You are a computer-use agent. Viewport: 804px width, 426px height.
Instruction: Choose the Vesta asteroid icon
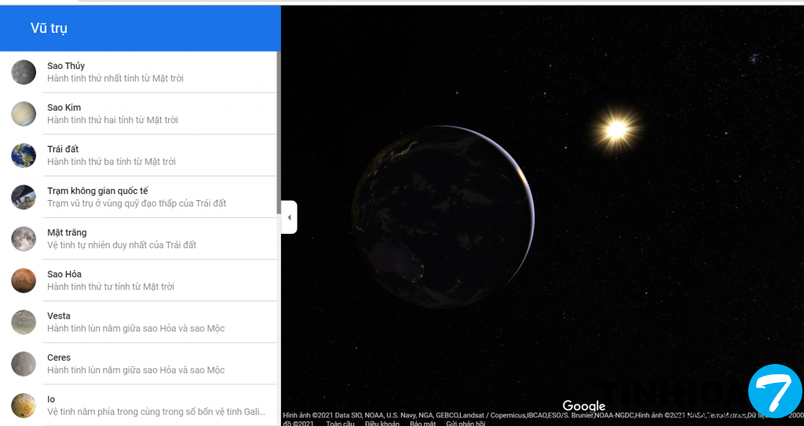click(x=24, y=322)
